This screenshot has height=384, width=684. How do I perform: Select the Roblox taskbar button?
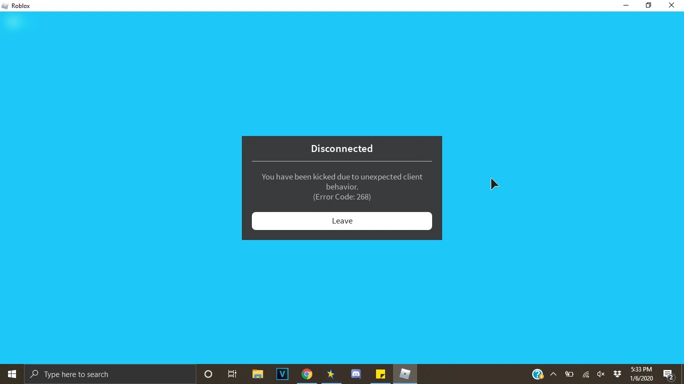(x=405, y=374)
